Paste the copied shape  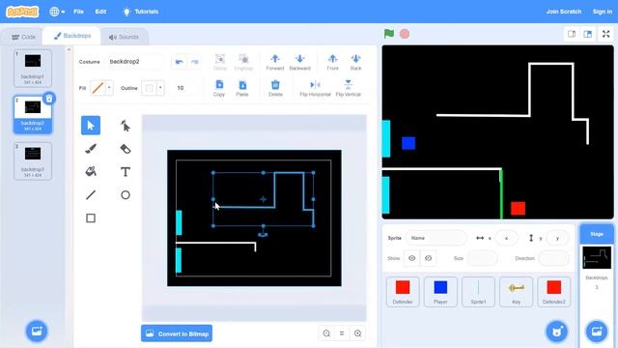coord(242,88)
